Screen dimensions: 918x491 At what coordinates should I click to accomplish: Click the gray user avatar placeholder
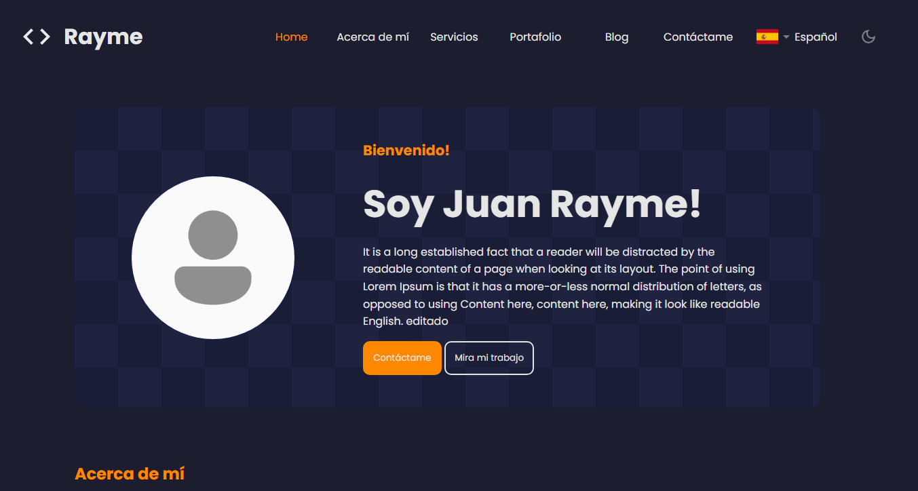pyautogui.click(x=213, y=258)
